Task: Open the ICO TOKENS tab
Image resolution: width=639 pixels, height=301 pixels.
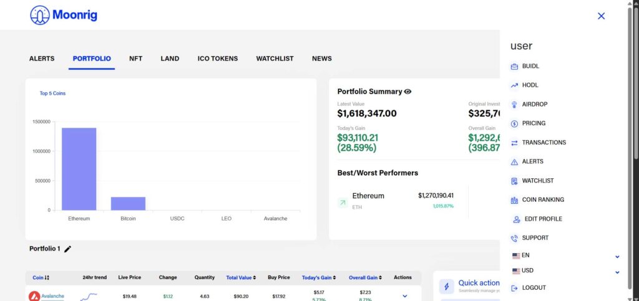Action: pyautogui.click(x=218, y=59)
